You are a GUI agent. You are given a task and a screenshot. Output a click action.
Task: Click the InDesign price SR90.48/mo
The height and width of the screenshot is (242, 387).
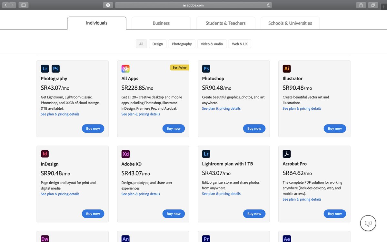[x=55, y=173]
